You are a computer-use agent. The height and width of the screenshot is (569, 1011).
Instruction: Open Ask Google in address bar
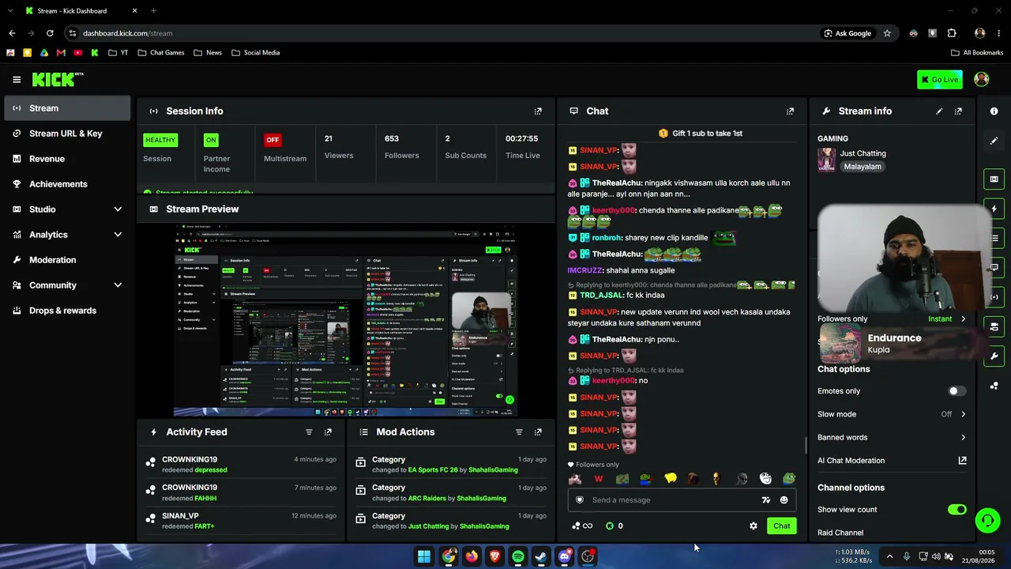848,33
